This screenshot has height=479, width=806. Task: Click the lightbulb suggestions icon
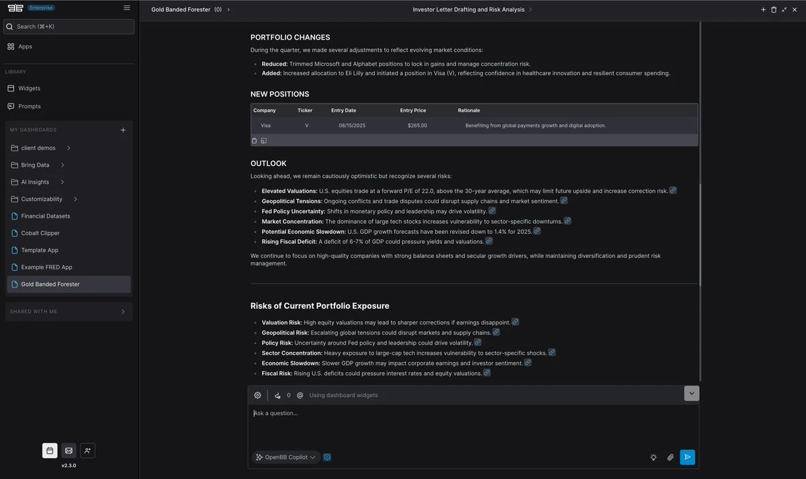click(x=653, y=458)
